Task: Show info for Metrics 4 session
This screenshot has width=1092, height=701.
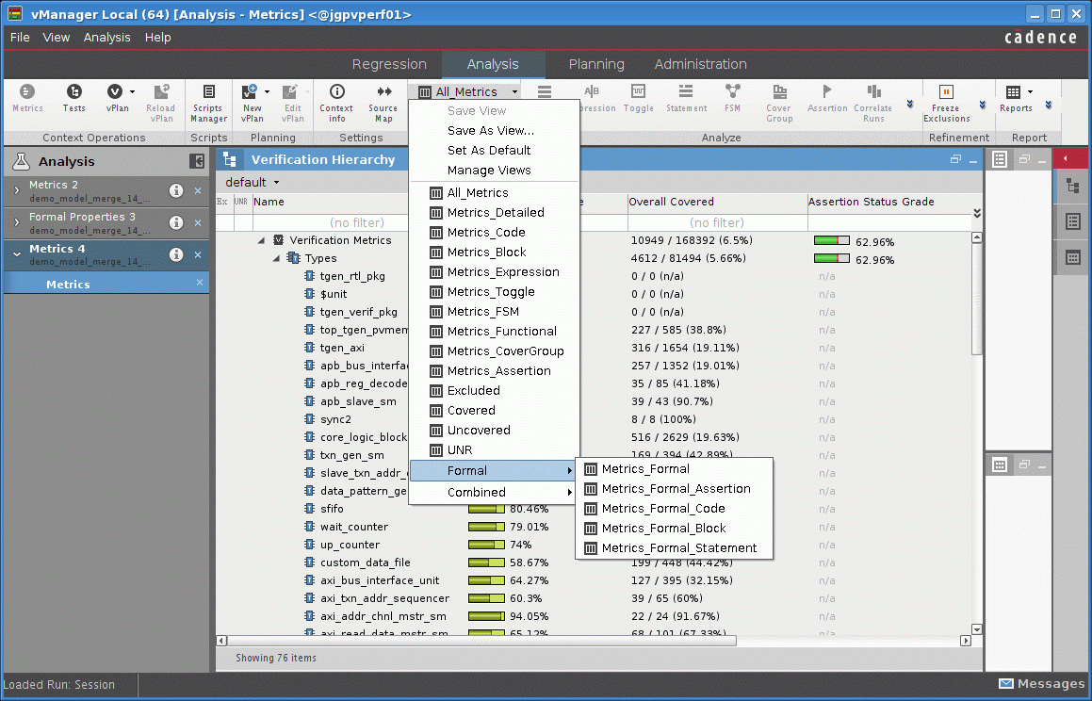Action: pyautogui.click(x=176, y=254)
